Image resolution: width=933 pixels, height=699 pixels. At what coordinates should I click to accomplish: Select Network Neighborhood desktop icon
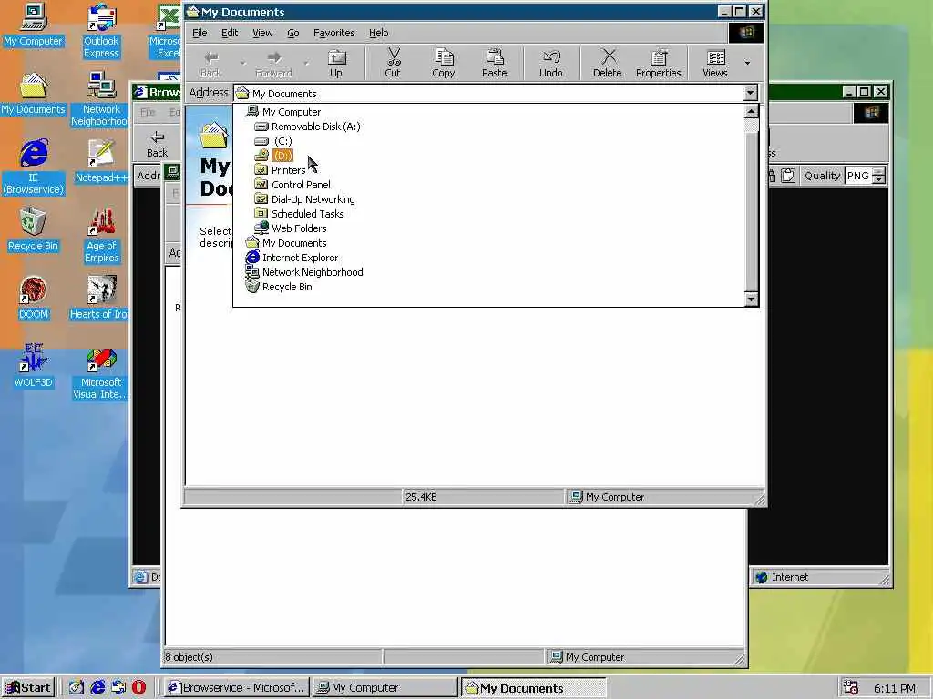[101, 99]
